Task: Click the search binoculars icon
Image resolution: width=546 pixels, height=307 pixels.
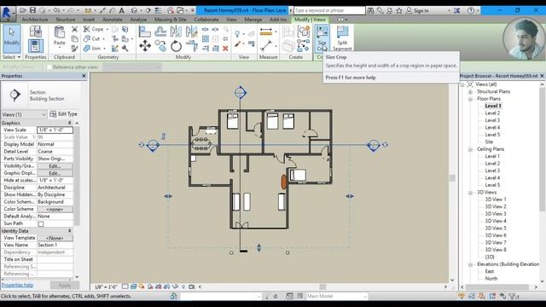Action: click(x=370, y=11)
